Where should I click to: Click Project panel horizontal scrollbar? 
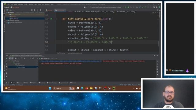[22, 54]
